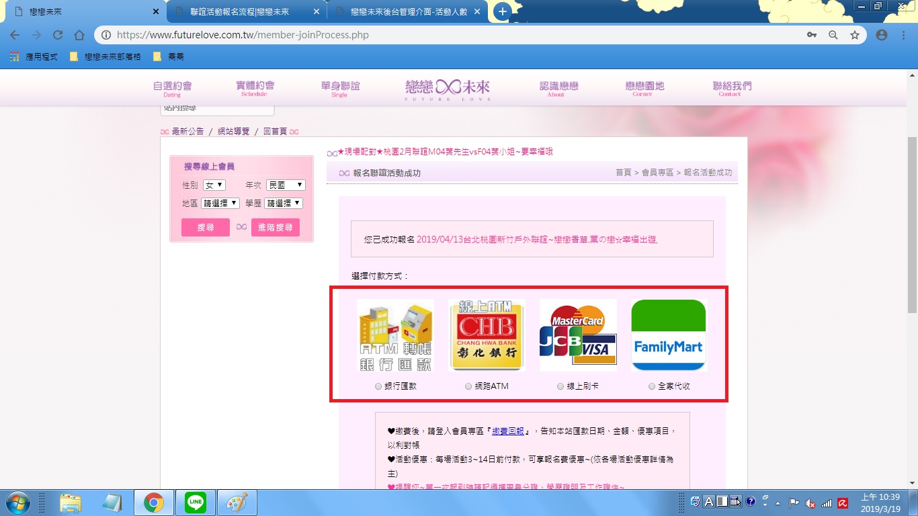Open Paint from the taskbar
Image resolution: width=918 pixels, height=516 pixels.
[237, 503]
